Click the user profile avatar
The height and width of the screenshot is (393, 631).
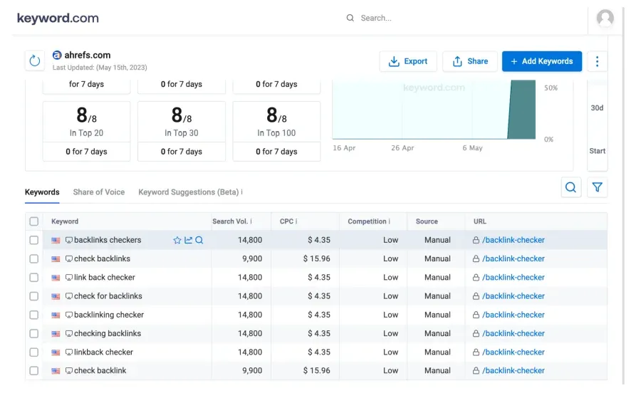click(605, 19)
